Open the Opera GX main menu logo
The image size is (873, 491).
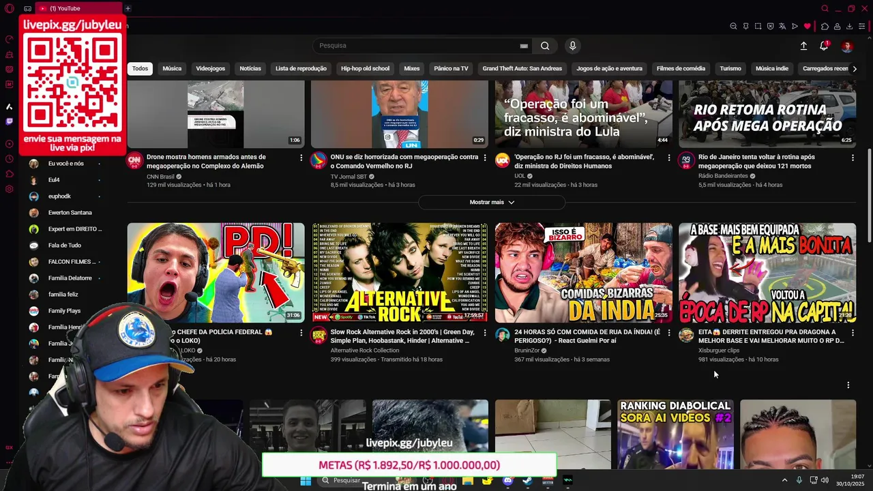(x=9, y=8)
